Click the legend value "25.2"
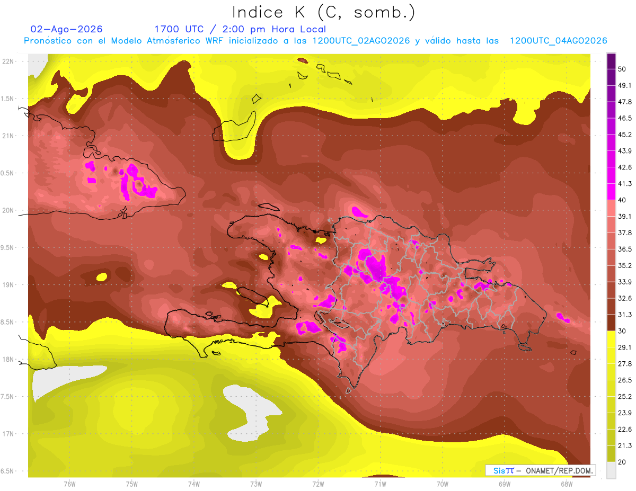The image size is (636, 491). coord(625,397)
